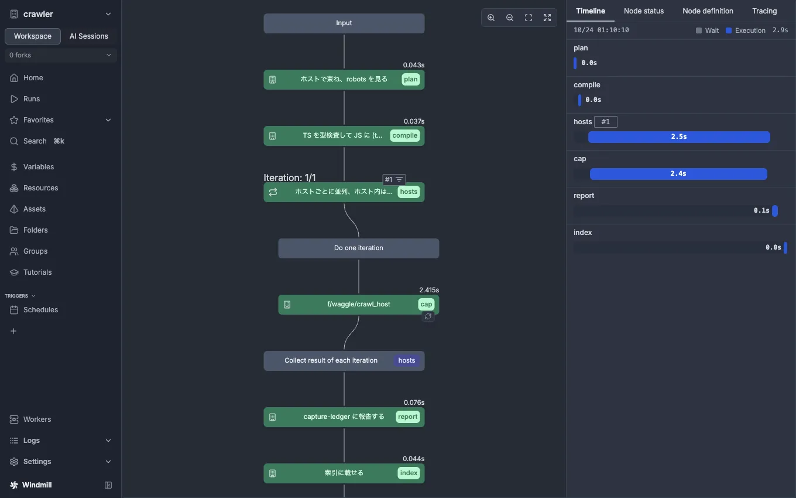Switch to the Workspace view
Screen dimensions: 796x498
tap(33, 36)
